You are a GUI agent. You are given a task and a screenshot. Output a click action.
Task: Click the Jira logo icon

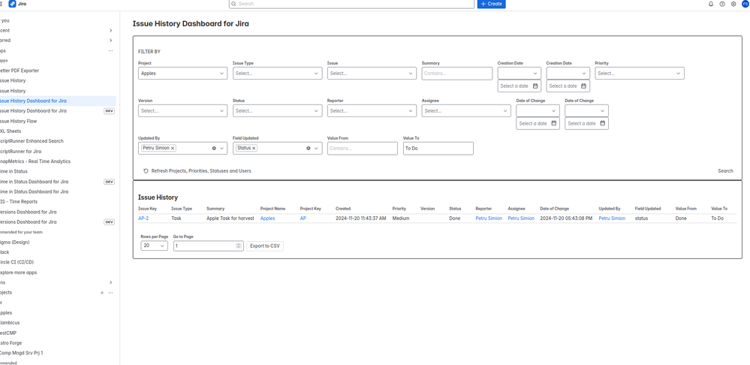(x=13, y=4)
